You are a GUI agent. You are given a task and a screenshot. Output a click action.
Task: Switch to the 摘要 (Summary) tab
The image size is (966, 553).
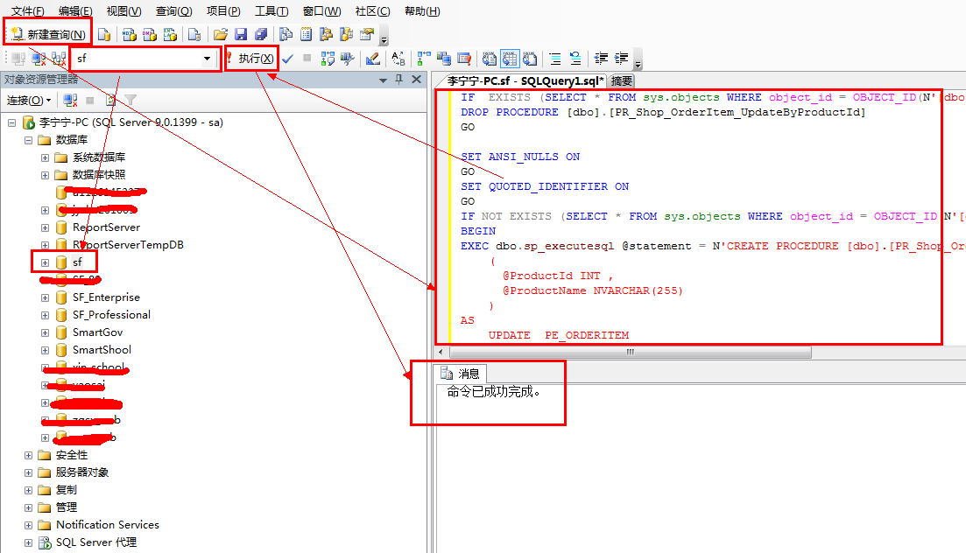(x=622, y=80)
